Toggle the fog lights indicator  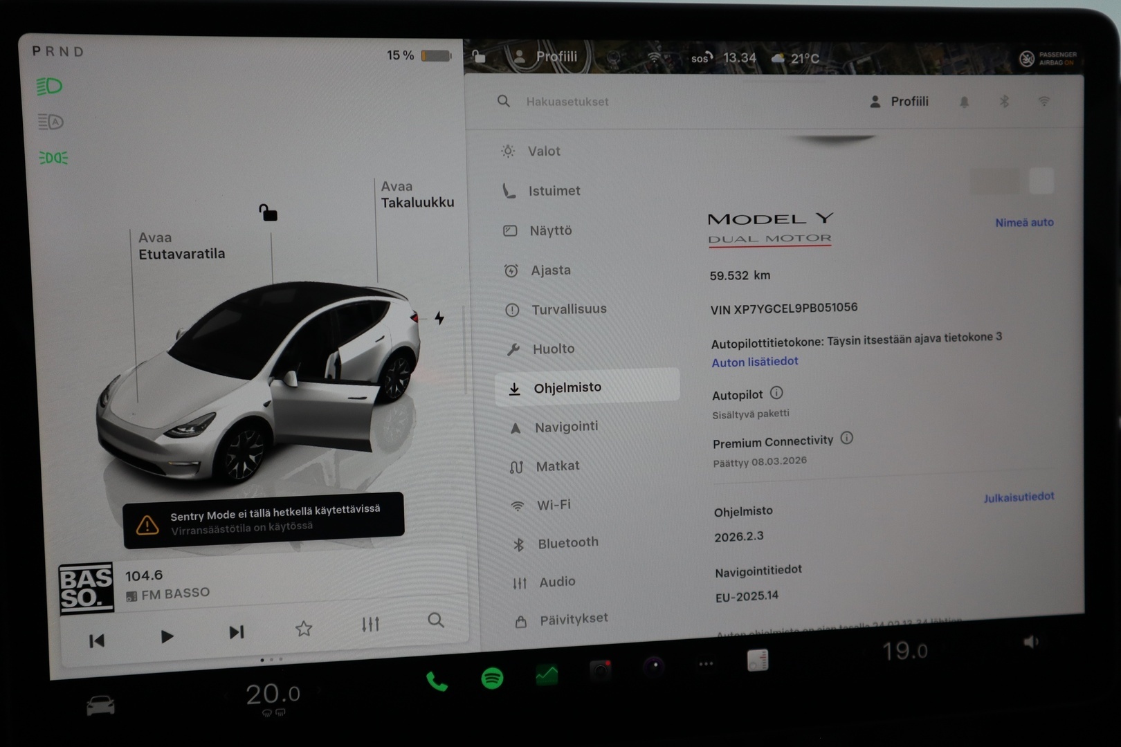pos(53,158)
